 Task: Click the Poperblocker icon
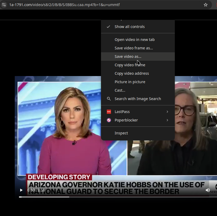coord(109,120)
